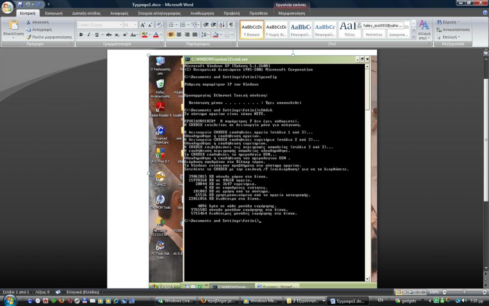Click Word Help question mark icon

[485, 13]
